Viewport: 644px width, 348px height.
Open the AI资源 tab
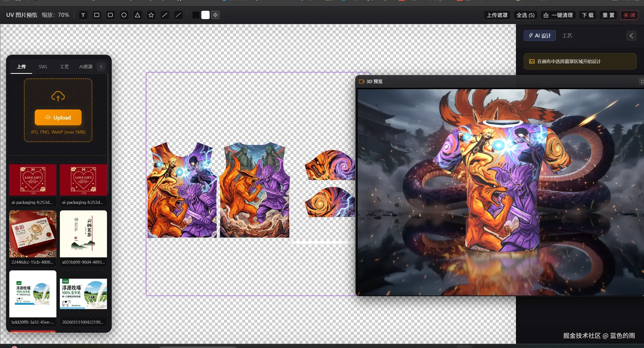pyautogui.click(x=86, y=67)
